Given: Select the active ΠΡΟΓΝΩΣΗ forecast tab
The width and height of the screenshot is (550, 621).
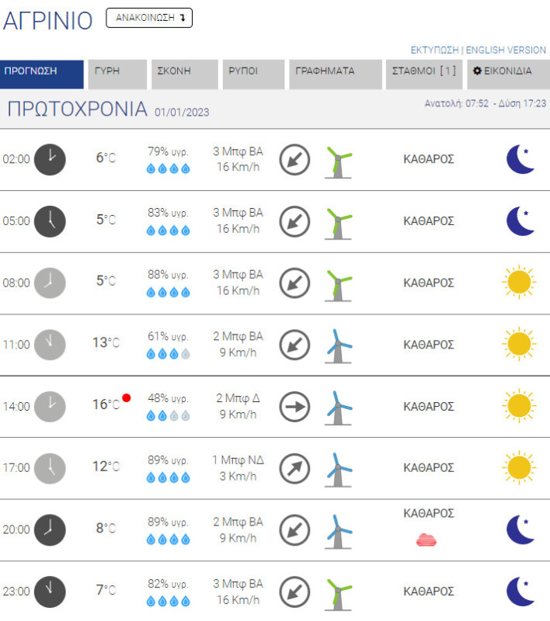Looking at the screenshot, I should [x=42, y=71].
